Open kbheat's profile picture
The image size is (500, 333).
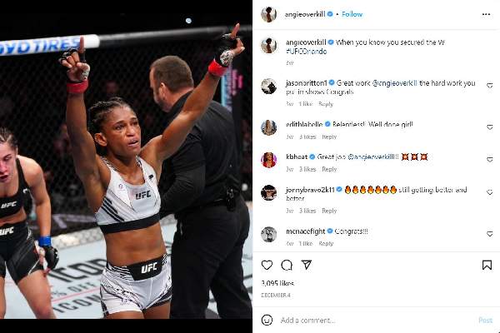click(x=269, y=159)
